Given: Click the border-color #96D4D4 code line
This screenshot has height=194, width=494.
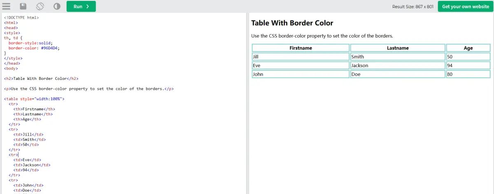Looking at the screenshot, I should pyautogui.click(x=34, y=48).
